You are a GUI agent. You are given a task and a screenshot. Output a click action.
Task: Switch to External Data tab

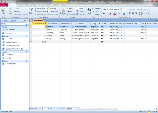(31, 5)
